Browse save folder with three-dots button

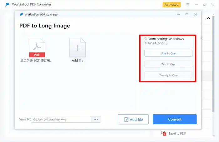click(x=96, y=119)
